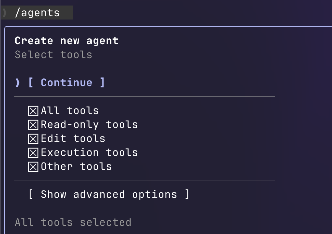
Task: Click the prompt chevron before /agents
Action: click(x=5, y=13)
